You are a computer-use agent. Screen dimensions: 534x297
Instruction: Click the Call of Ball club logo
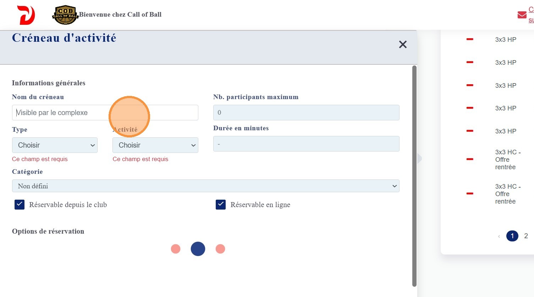click(65, 15)
